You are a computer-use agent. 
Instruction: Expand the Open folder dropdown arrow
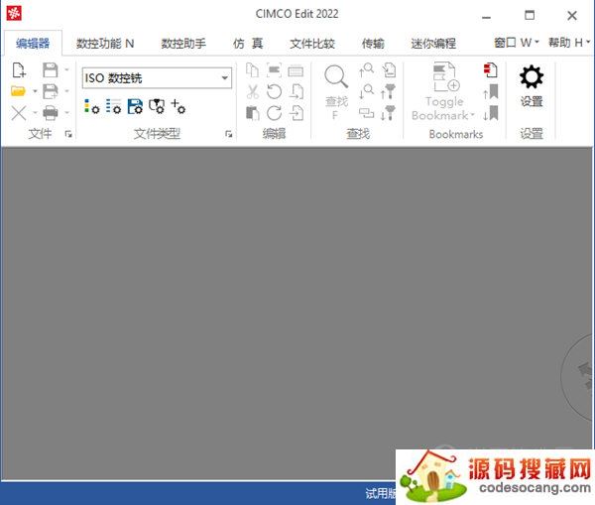coord(35,91)
